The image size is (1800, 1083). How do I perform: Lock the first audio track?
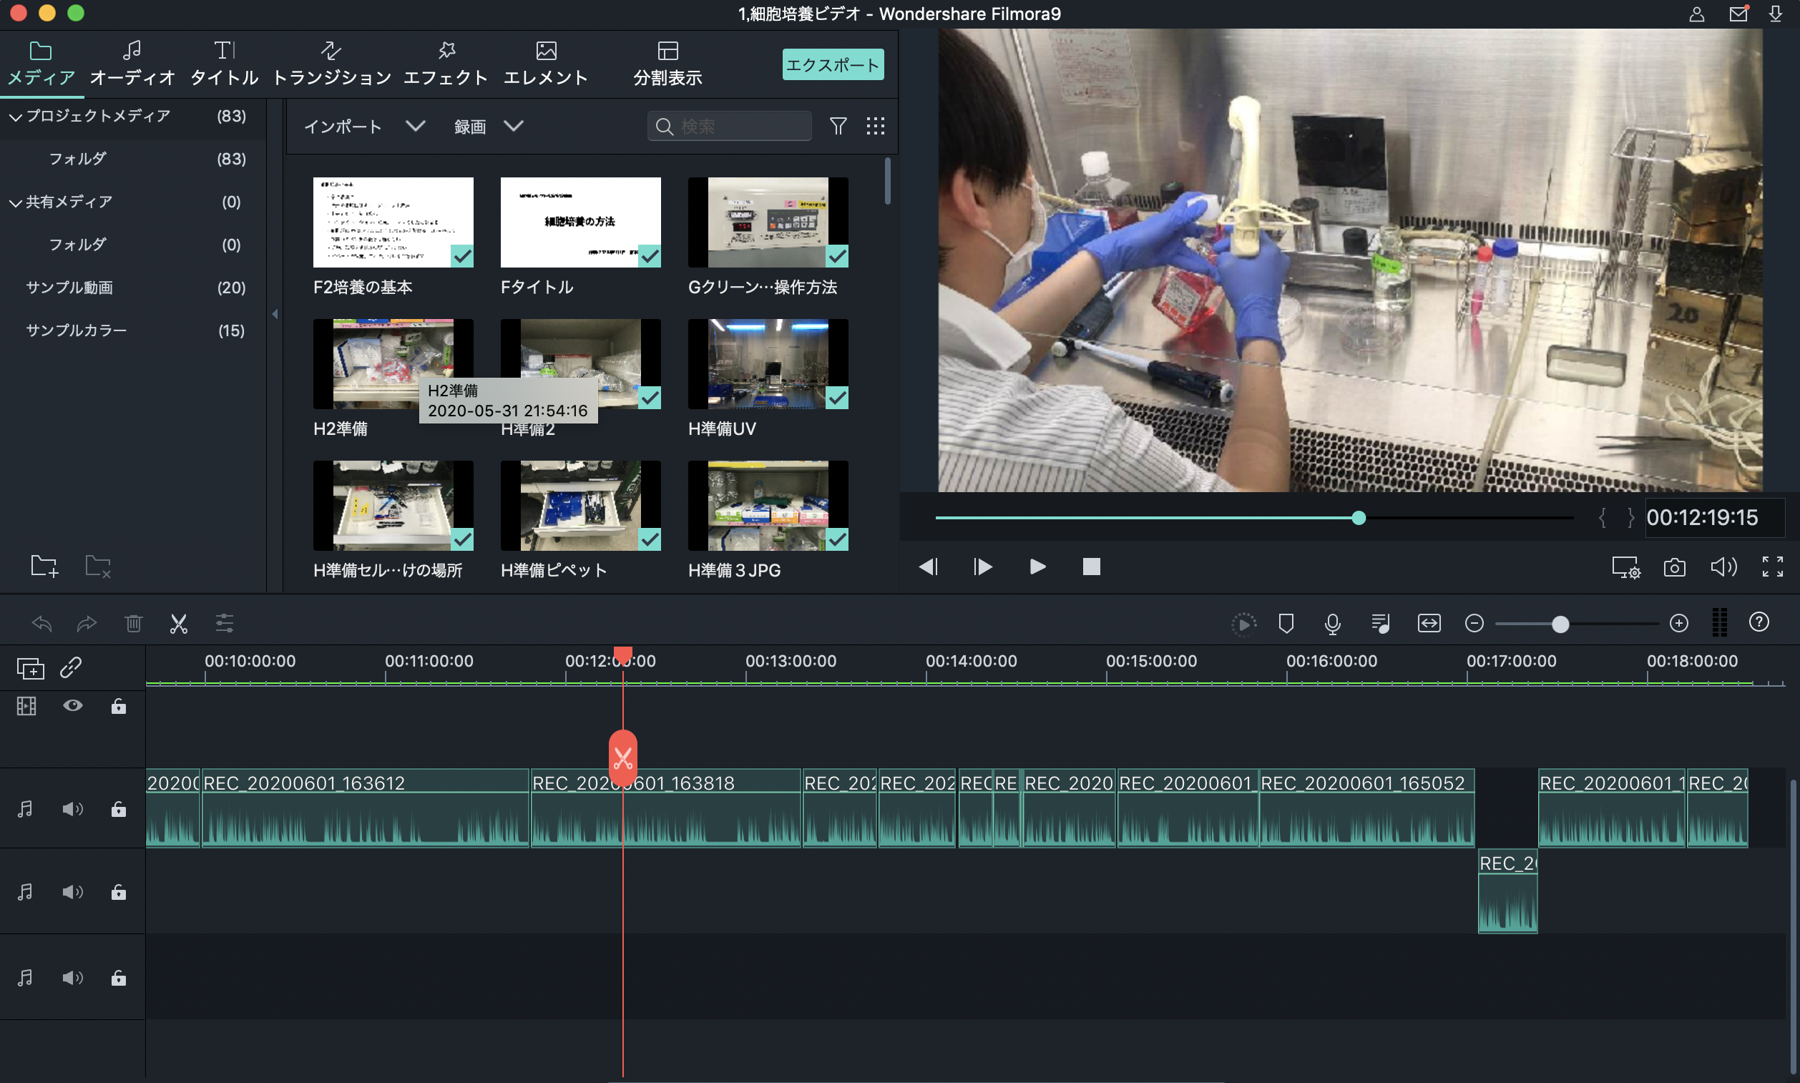click(118, 808)
